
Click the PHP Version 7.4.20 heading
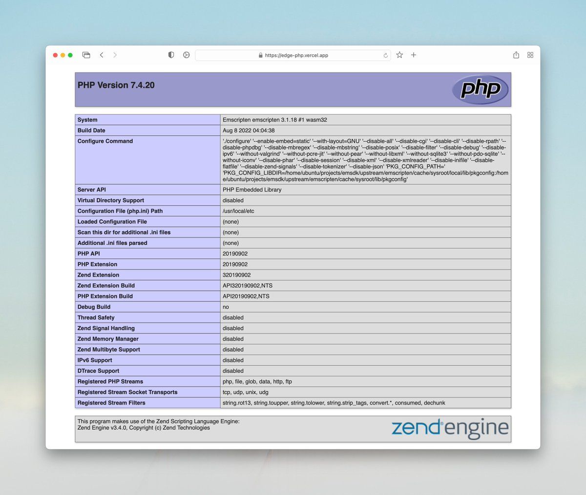coord(116,85)
